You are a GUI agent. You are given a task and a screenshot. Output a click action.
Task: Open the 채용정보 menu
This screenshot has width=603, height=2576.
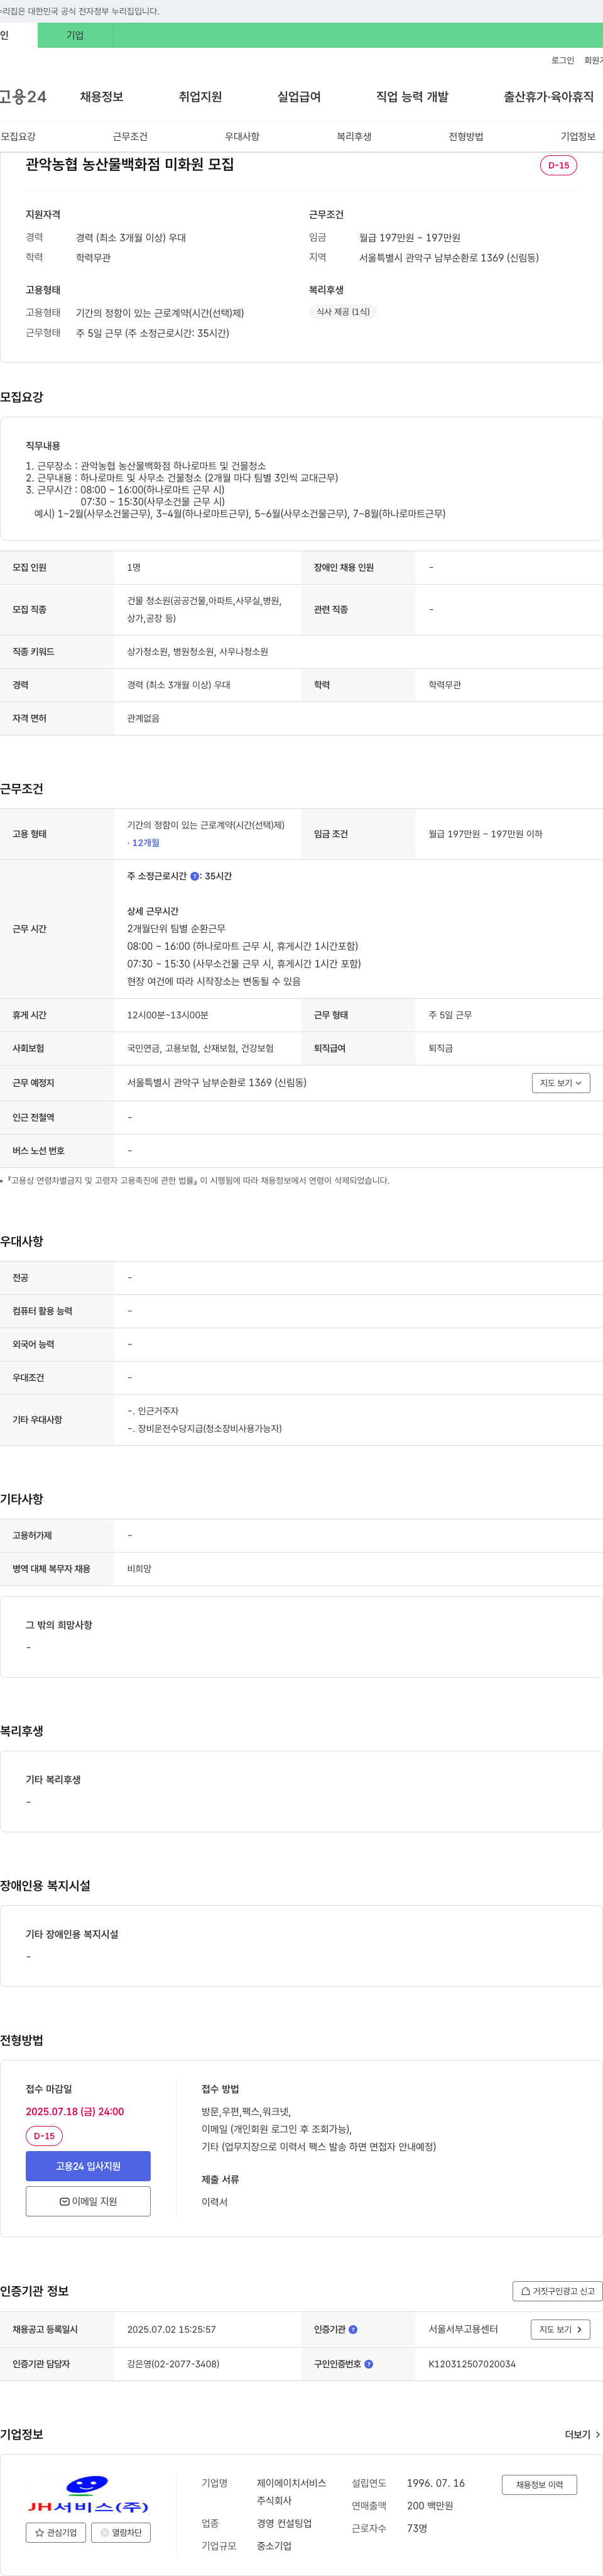pos(102,97)
